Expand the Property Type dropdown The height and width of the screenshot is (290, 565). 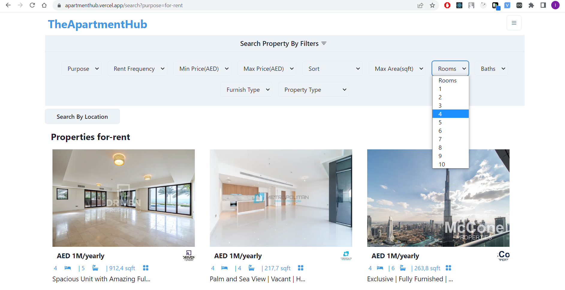pos(314,89)
